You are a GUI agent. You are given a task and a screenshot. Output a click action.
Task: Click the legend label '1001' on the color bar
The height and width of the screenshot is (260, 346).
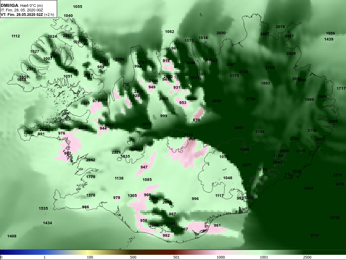(264, 257)
